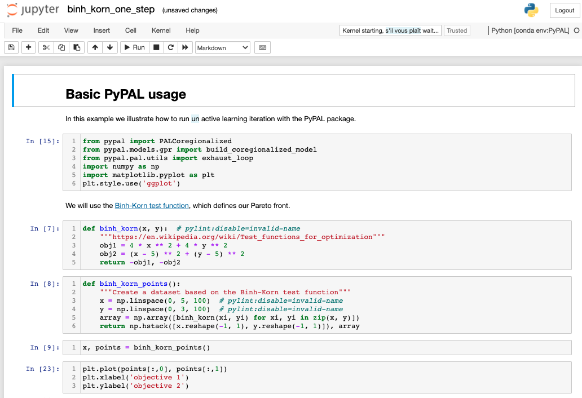Screen dimensions: 582x398
Task: Click the import numpy as np line
Action: click(121, 166)
